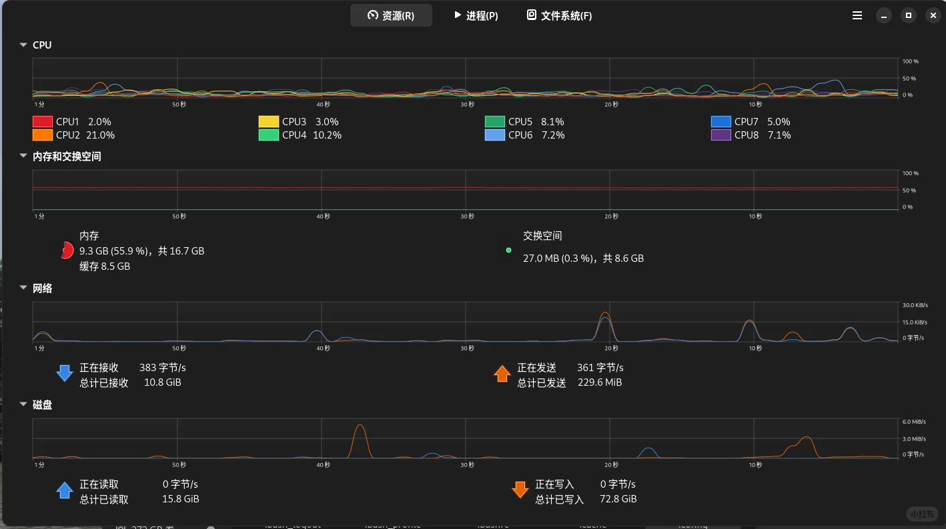Screen dimensions: 946x529
Task: Click the CPU1 red color swatch
Action: tap(43, 121)
